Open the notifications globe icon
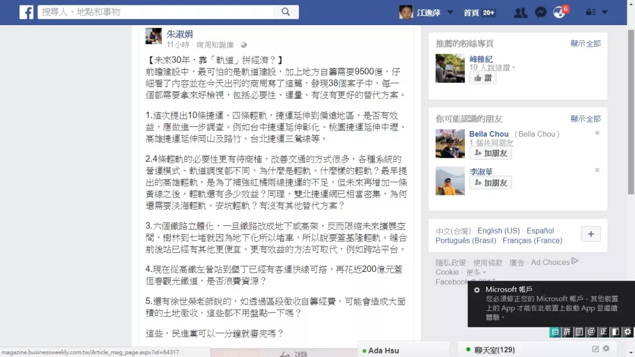This screenshot has width=635, height=357. pos(559,13)
